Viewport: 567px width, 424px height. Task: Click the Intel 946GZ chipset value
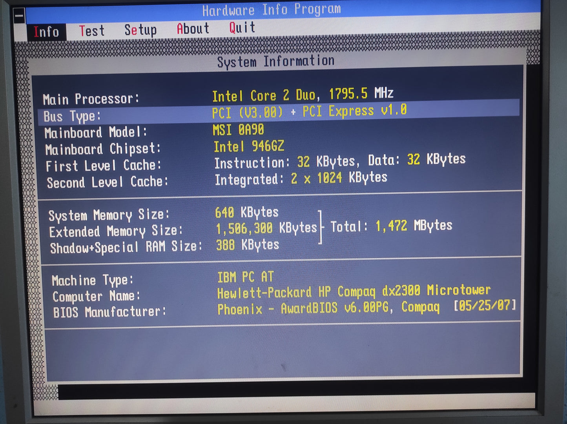(249, 147)
